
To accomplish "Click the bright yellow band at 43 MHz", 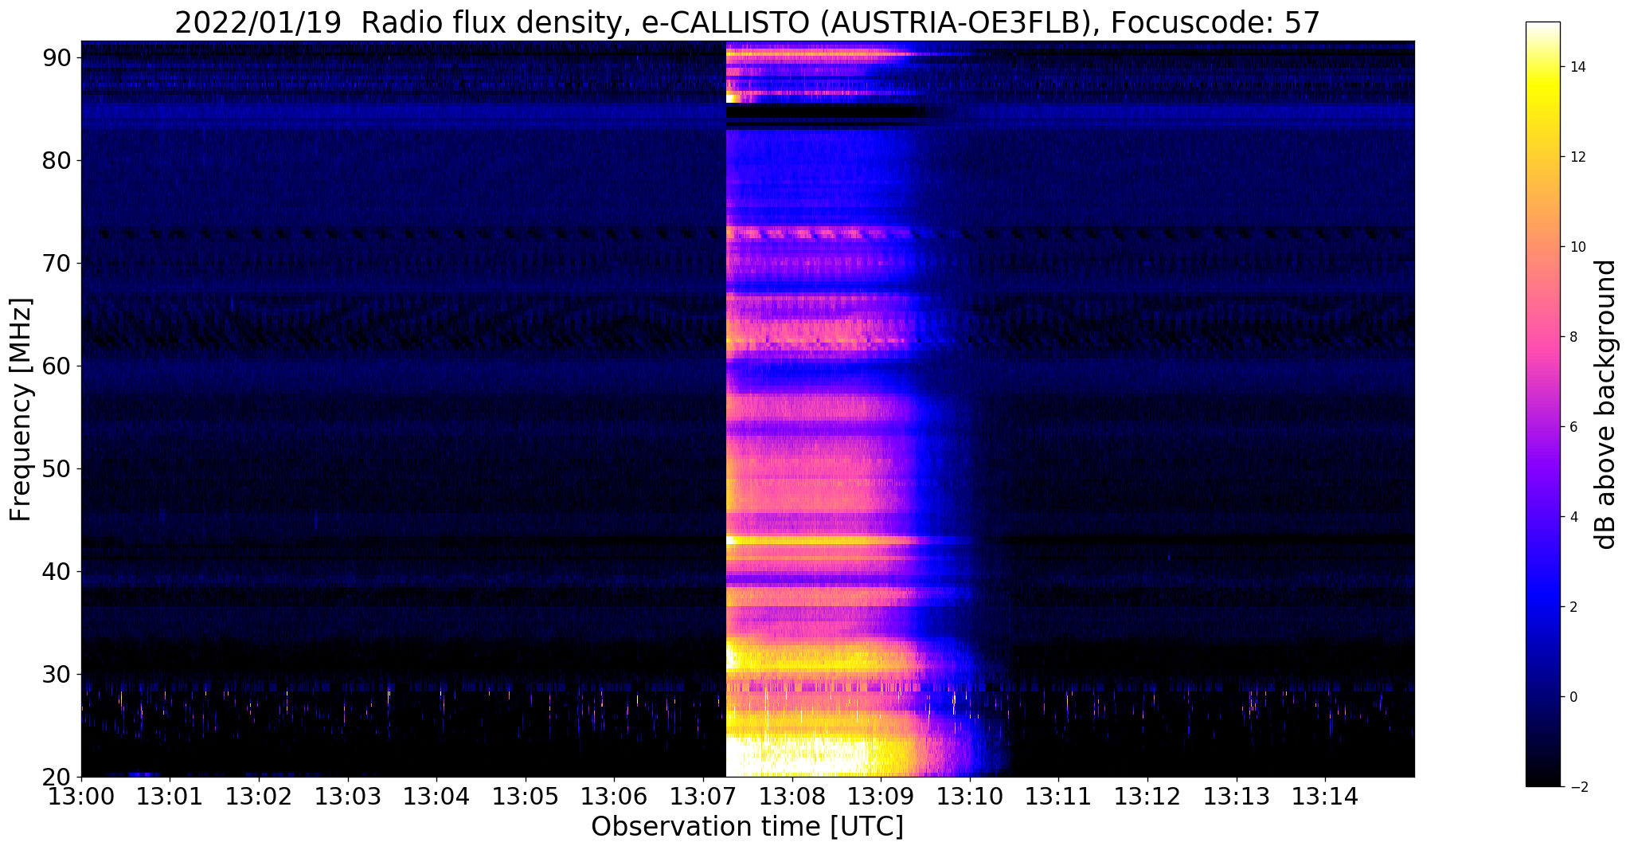I will click(x=820, y=540).
